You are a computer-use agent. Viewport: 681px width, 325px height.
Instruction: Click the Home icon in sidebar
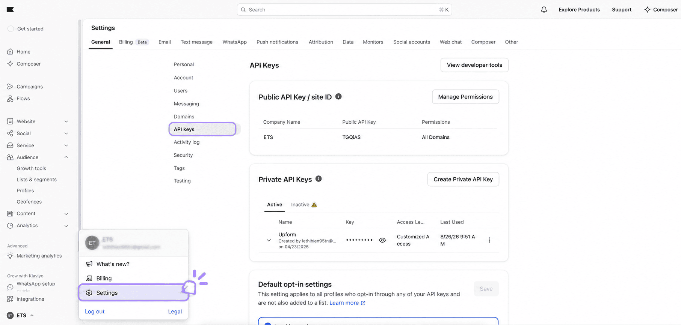point(10,52)
